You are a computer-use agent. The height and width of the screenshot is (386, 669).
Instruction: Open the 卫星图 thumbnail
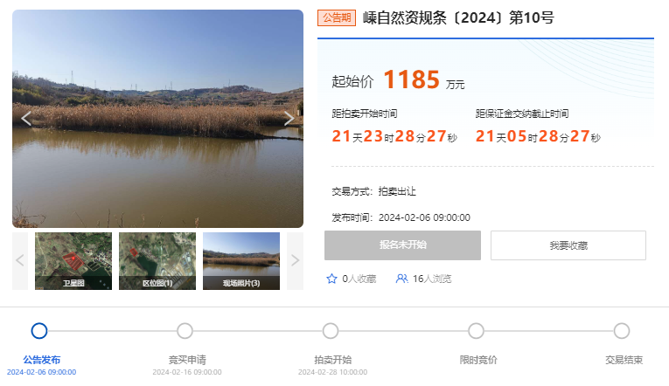[73, 261]
